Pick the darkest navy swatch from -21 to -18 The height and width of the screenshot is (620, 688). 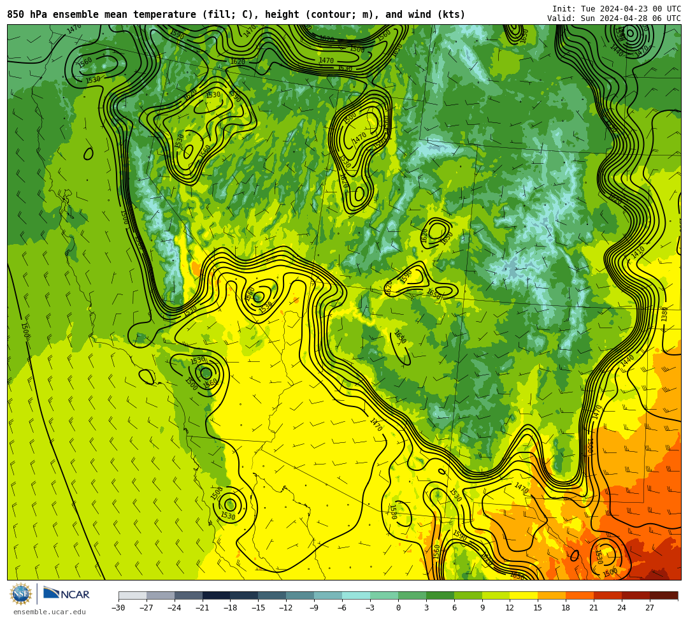click(217, 595)
